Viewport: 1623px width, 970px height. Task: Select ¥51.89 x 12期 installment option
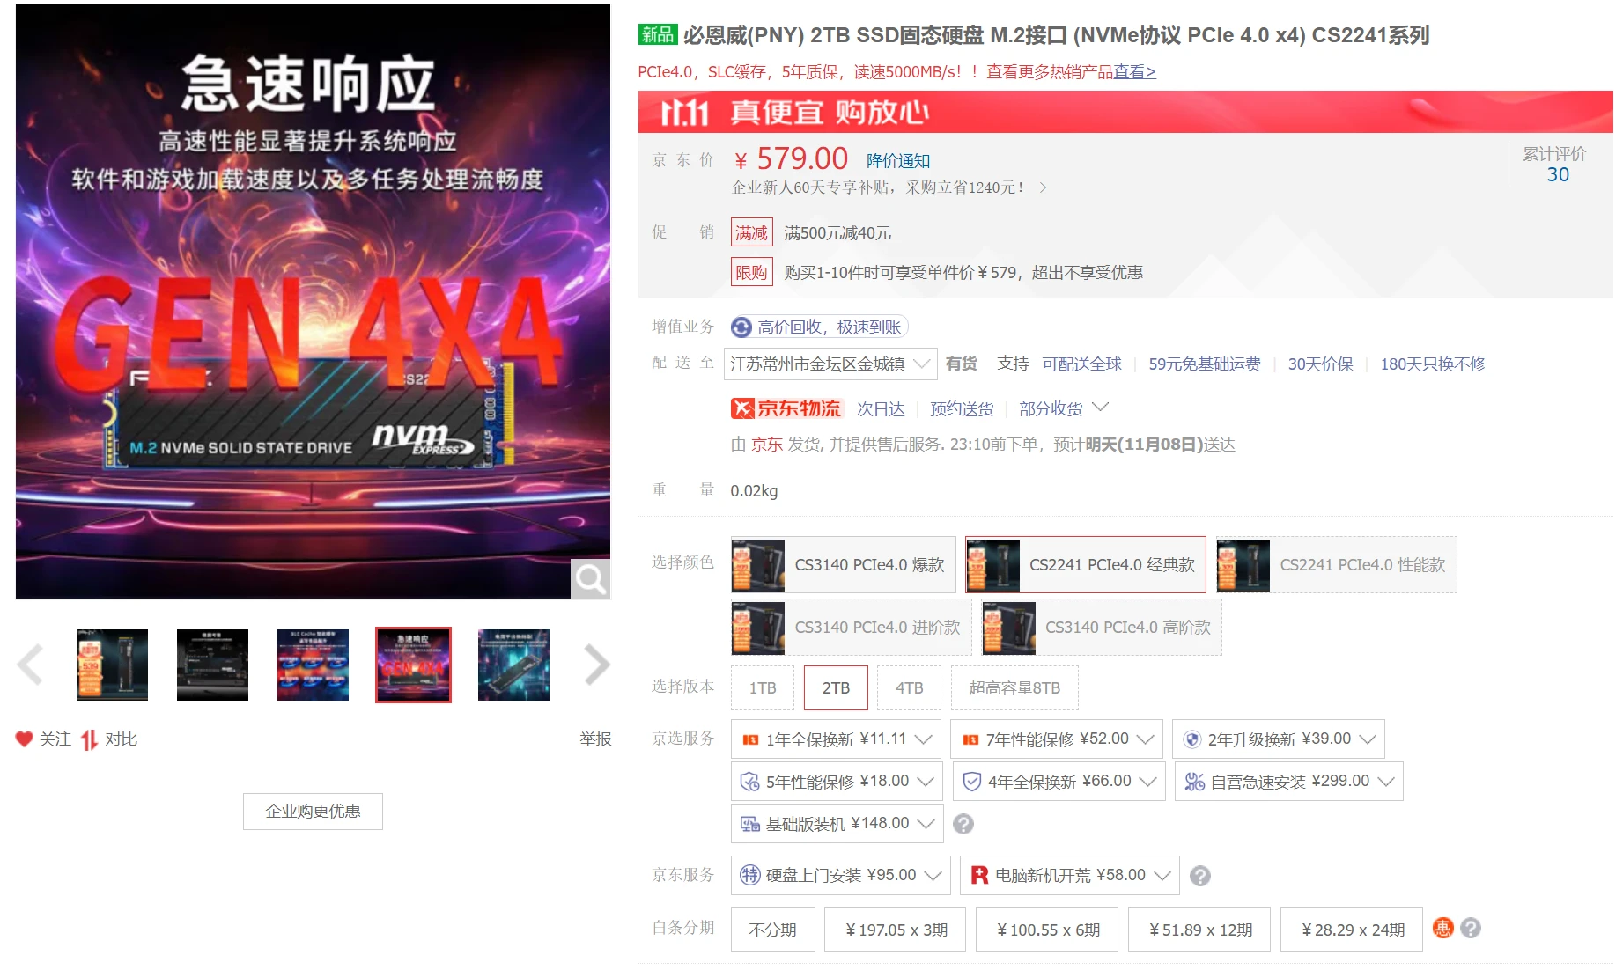[x=1199, y=930]
